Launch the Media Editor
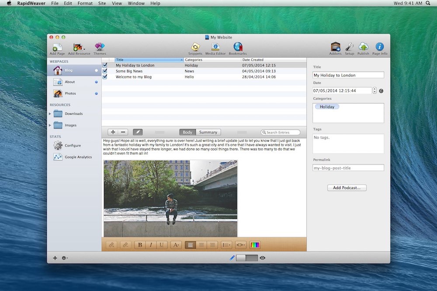 click(x=215, y=49)
